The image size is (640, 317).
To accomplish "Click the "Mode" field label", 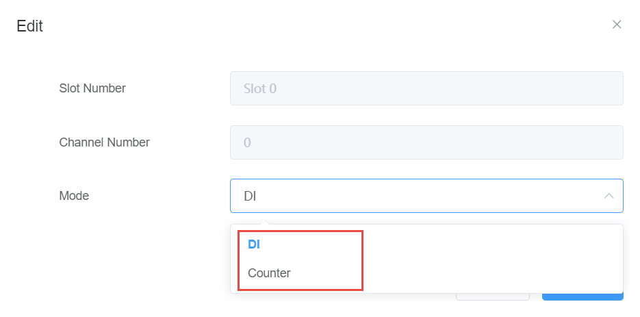I will pos(74,196).
